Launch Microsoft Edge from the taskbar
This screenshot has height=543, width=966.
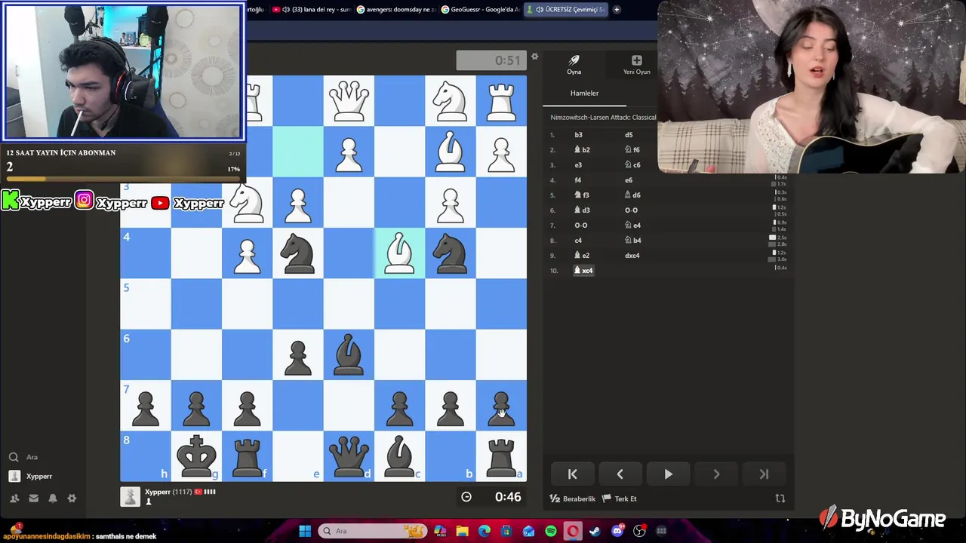(x=485, y=531)
